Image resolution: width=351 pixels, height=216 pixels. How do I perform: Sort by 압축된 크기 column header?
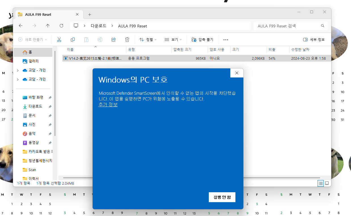182,49
